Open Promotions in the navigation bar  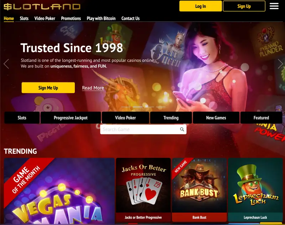point(71,18)
